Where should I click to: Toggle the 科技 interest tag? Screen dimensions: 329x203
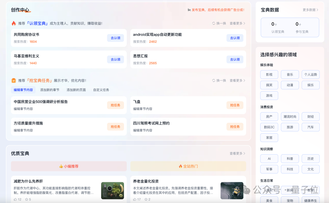(x=290, y=169)
